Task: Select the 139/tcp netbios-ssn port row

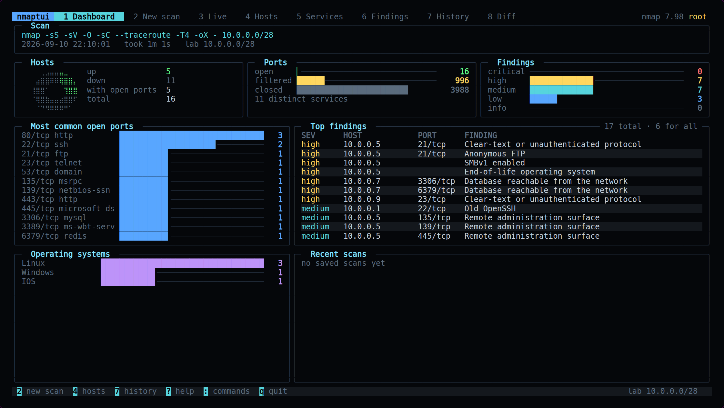Action: (x=152, y=190)
